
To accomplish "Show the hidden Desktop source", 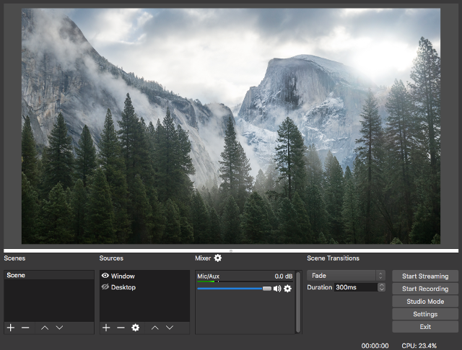I will [105, 287].
